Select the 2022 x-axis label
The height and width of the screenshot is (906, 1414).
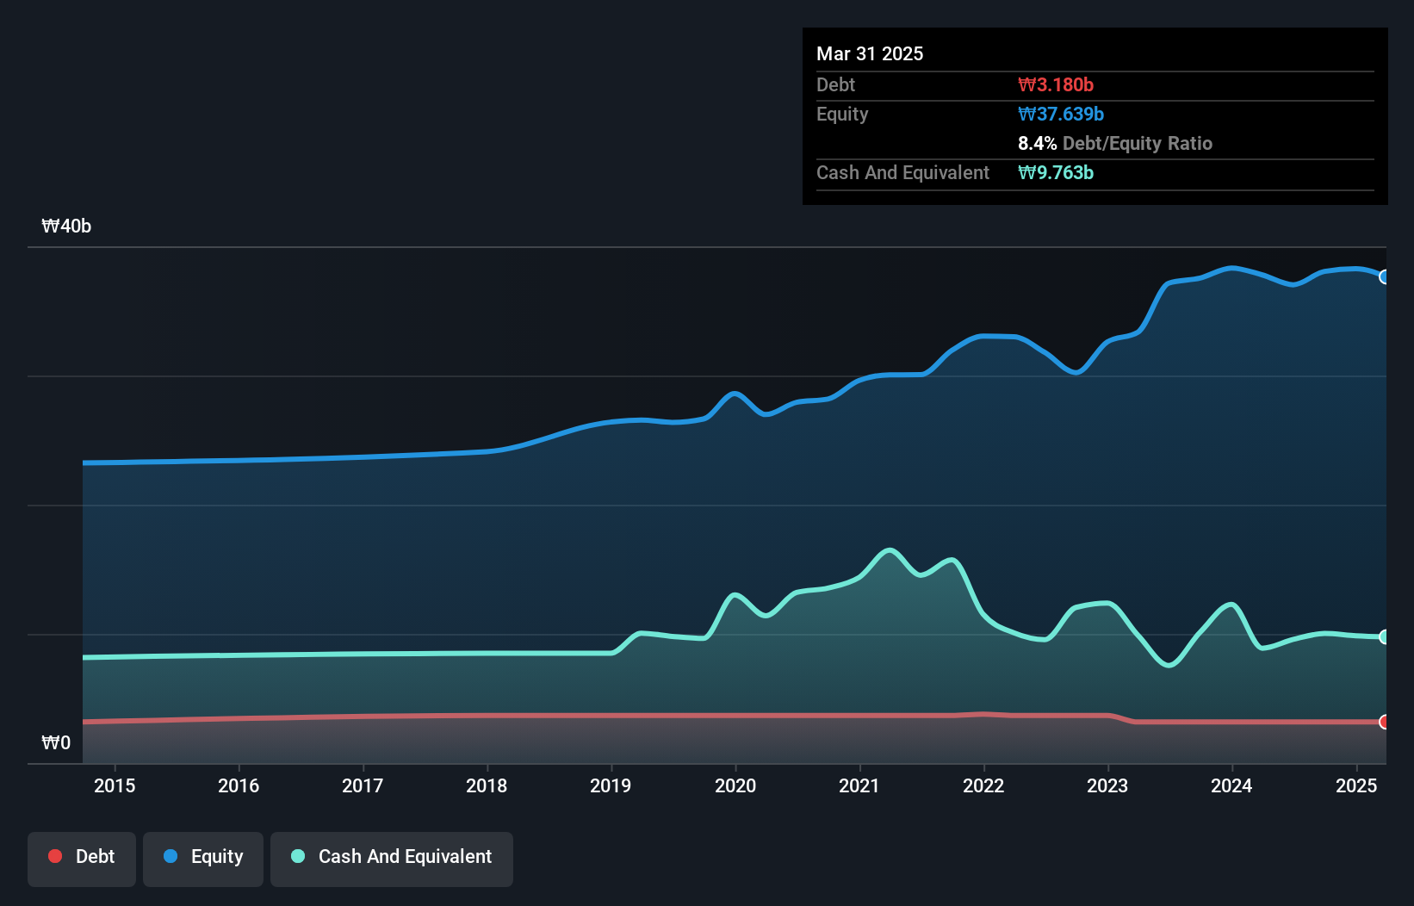pos(983,785)
